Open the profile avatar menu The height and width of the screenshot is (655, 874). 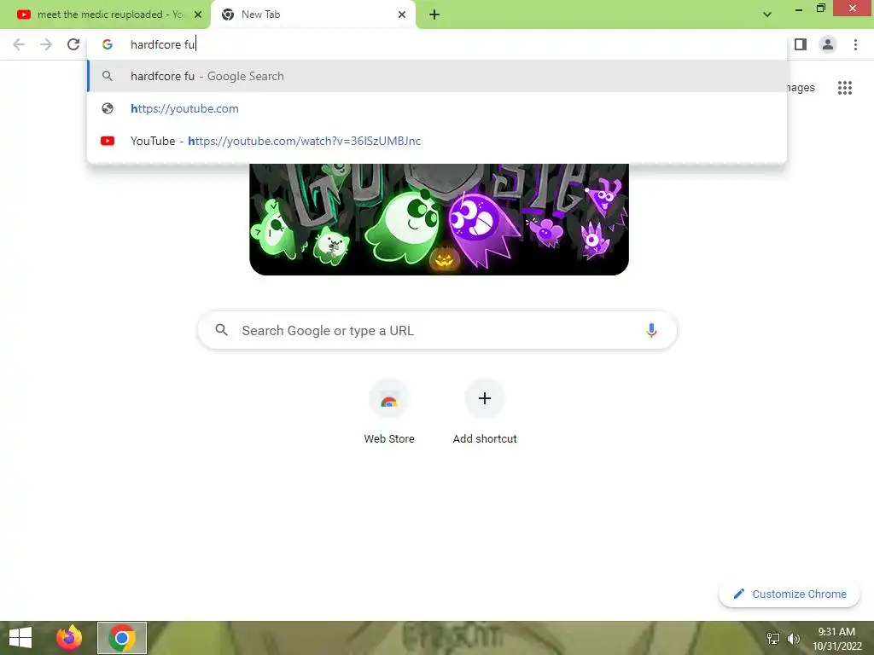(x=828, y=44)
